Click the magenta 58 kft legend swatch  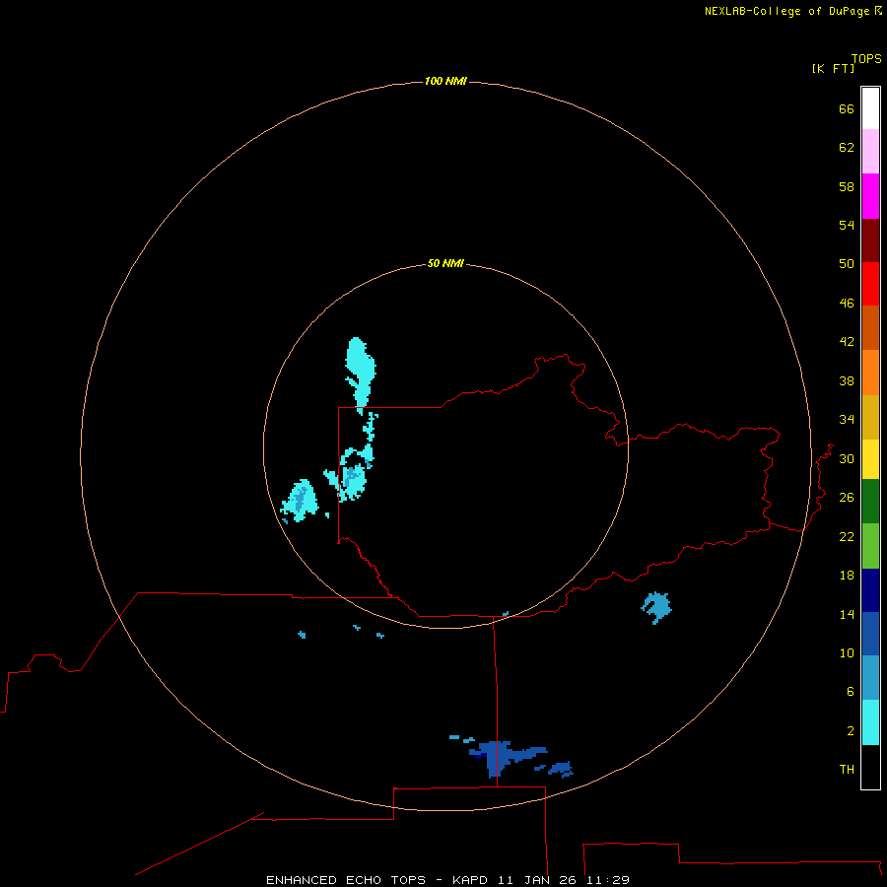coord(870,196)
